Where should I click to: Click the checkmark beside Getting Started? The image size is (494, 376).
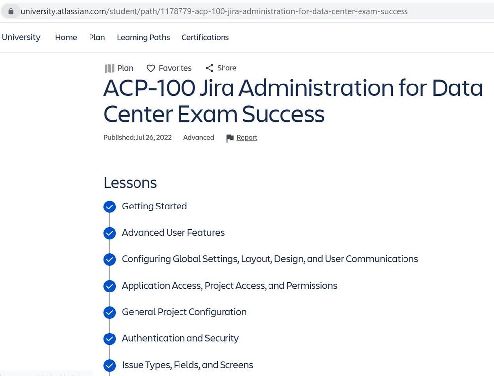[109, 207]
